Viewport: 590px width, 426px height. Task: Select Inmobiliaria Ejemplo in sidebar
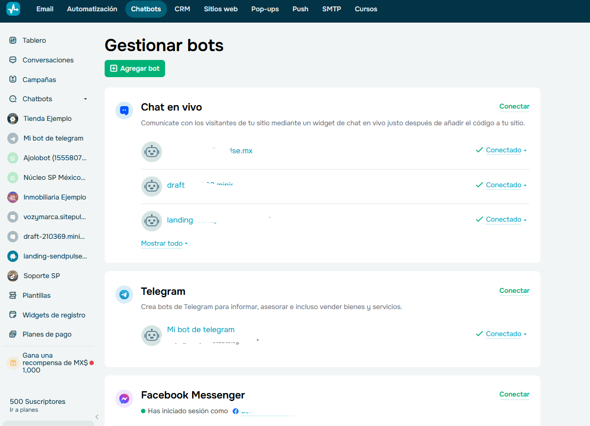coord(55,197)
